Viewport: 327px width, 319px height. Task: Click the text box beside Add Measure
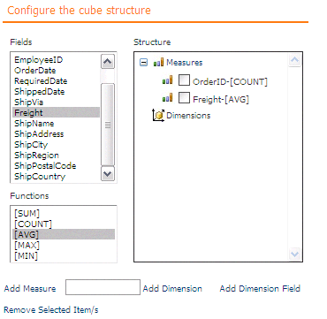(x=103, y=287)
